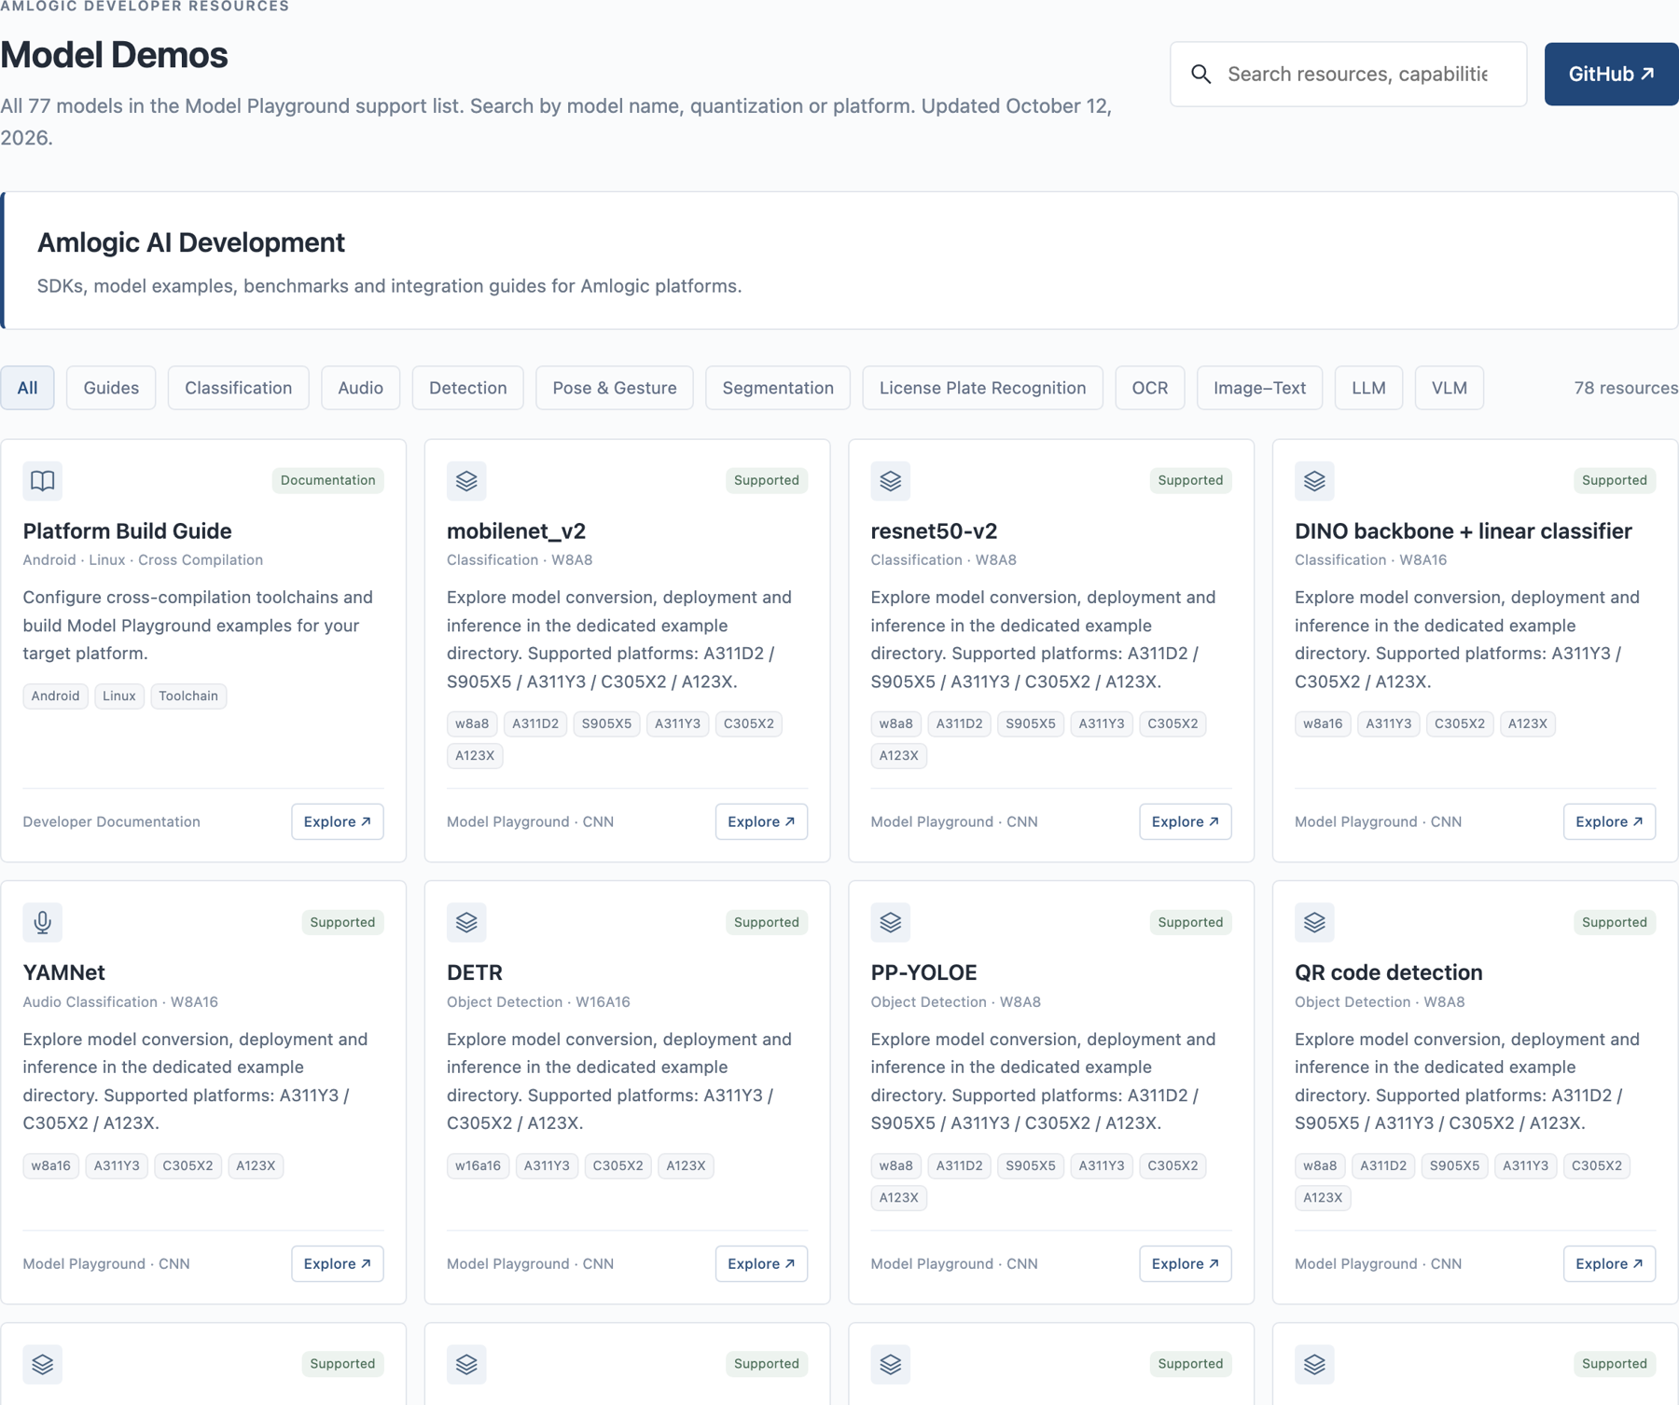Click the 78 resources count label
1679x1405 pixels.
[x=1626, y=388]
